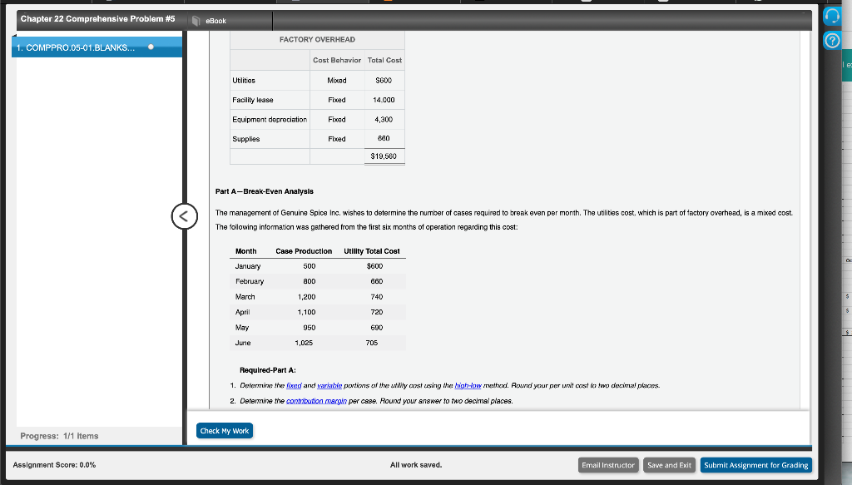The image size is (852, 485).
Task: Click the June row label
Action: click(x=243, y=343)
